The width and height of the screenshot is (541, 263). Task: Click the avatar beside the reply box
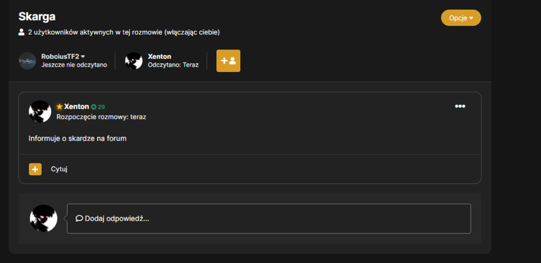43,219
